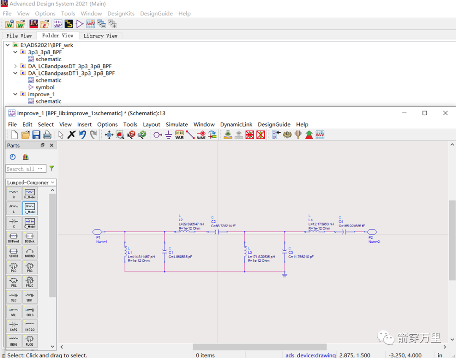Click the New Symbol Window icon in Main toolbar
This screenshot has height=358, width=456.
(79, 24)
